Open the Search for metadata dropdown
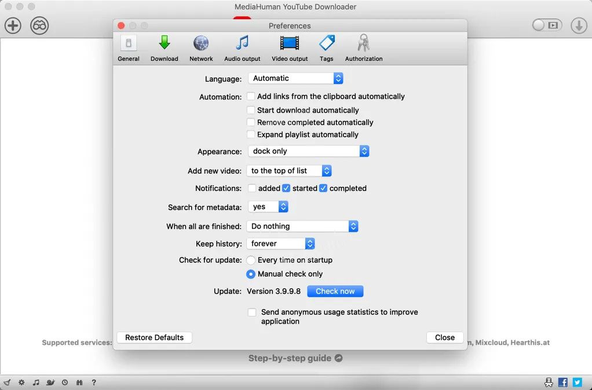The height and width of the screenshot is (390, 592). pyautogui.click(x=268, y=207)
